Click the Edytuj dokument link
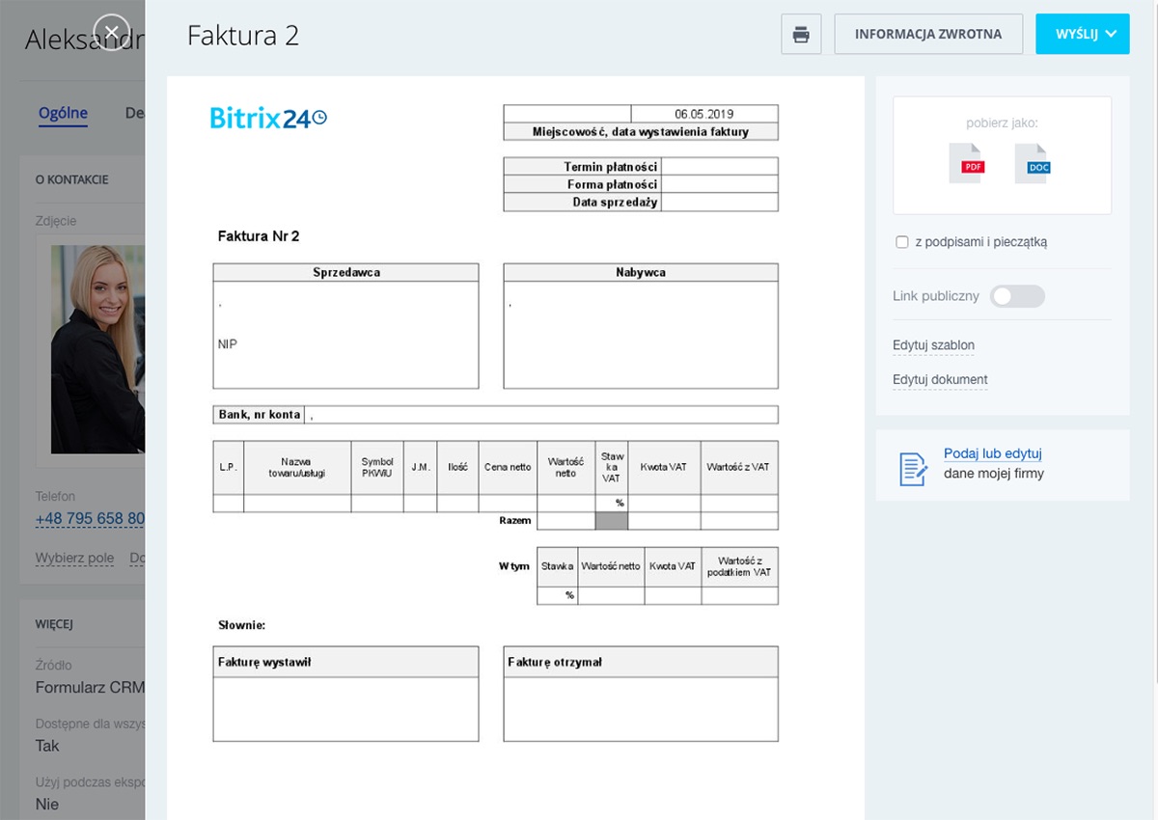This screenshot has width=1158, height=820. 940,380
